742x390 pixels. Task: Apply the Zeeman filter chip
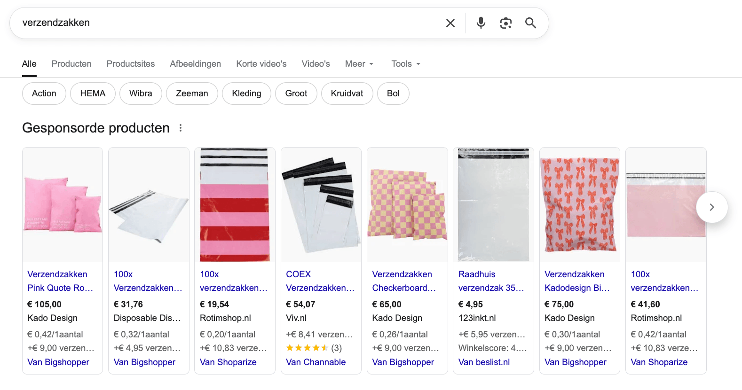192,94
